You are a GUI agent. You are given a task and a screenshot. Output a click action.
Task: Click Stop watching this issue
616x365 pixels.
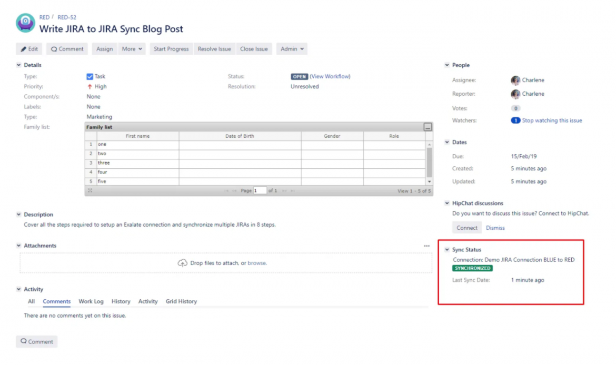point(552,120)
